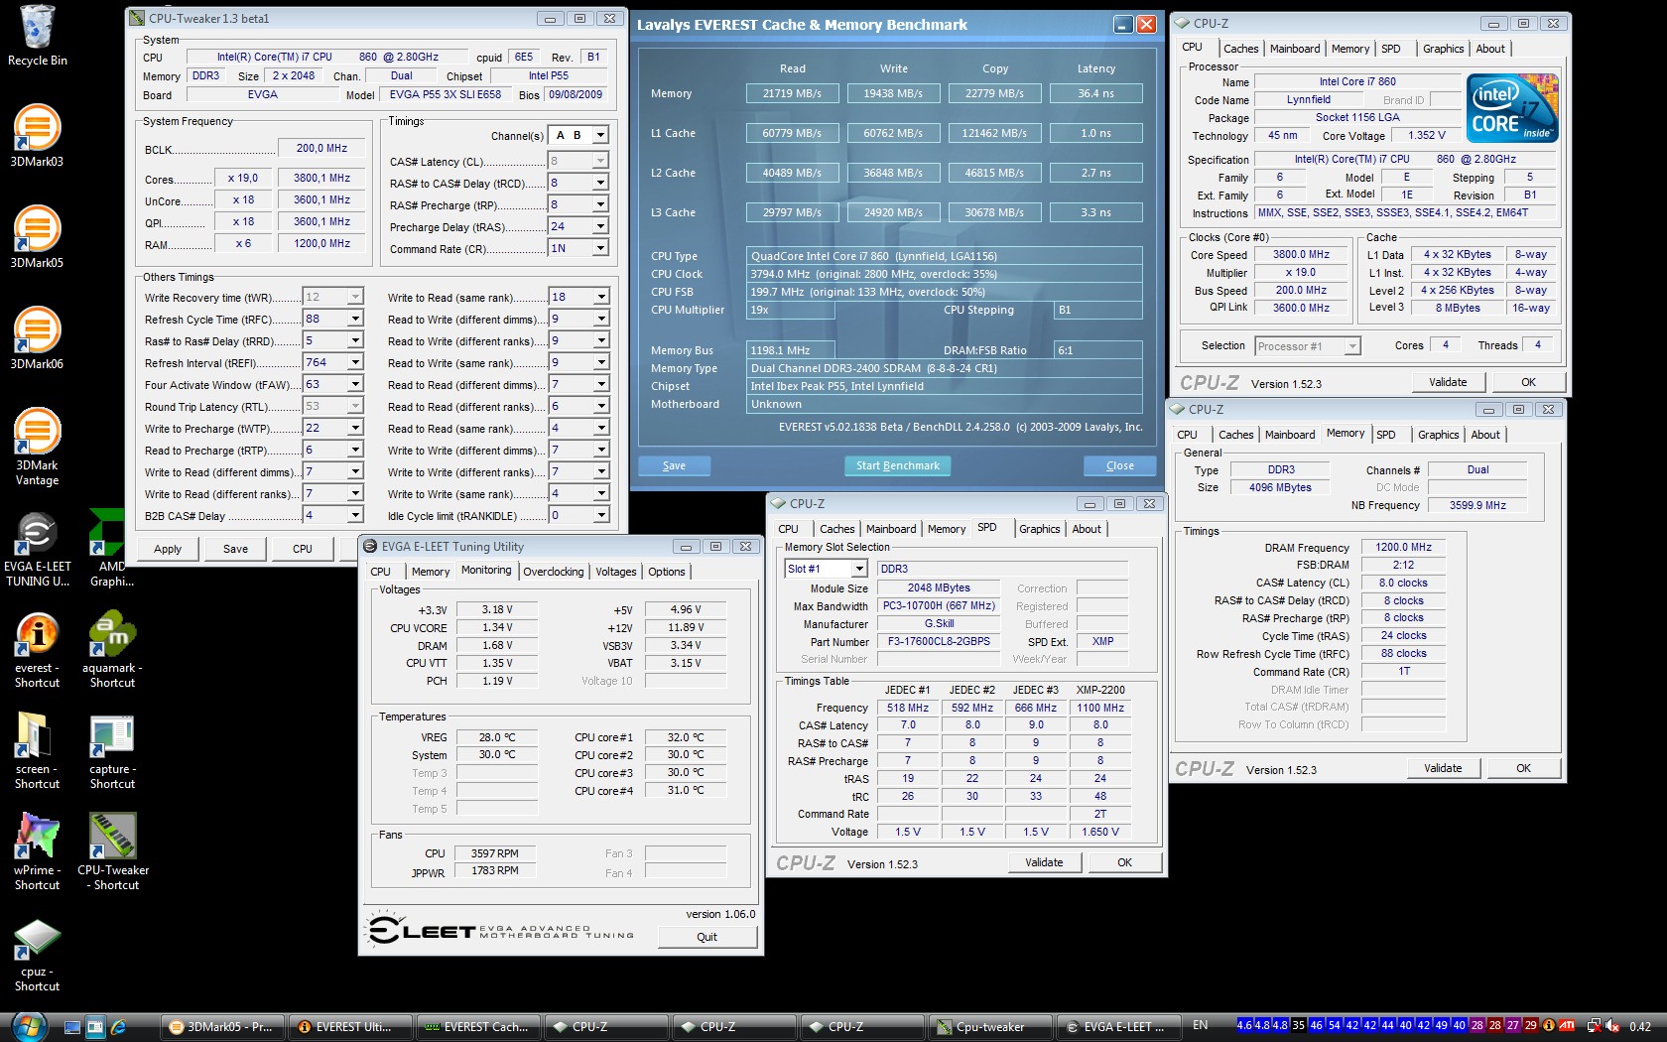Click the DRAM Frequency 1200.0 MHz value
The height and width of the screenshot is (1042, 1667).
pos(1403,547)
